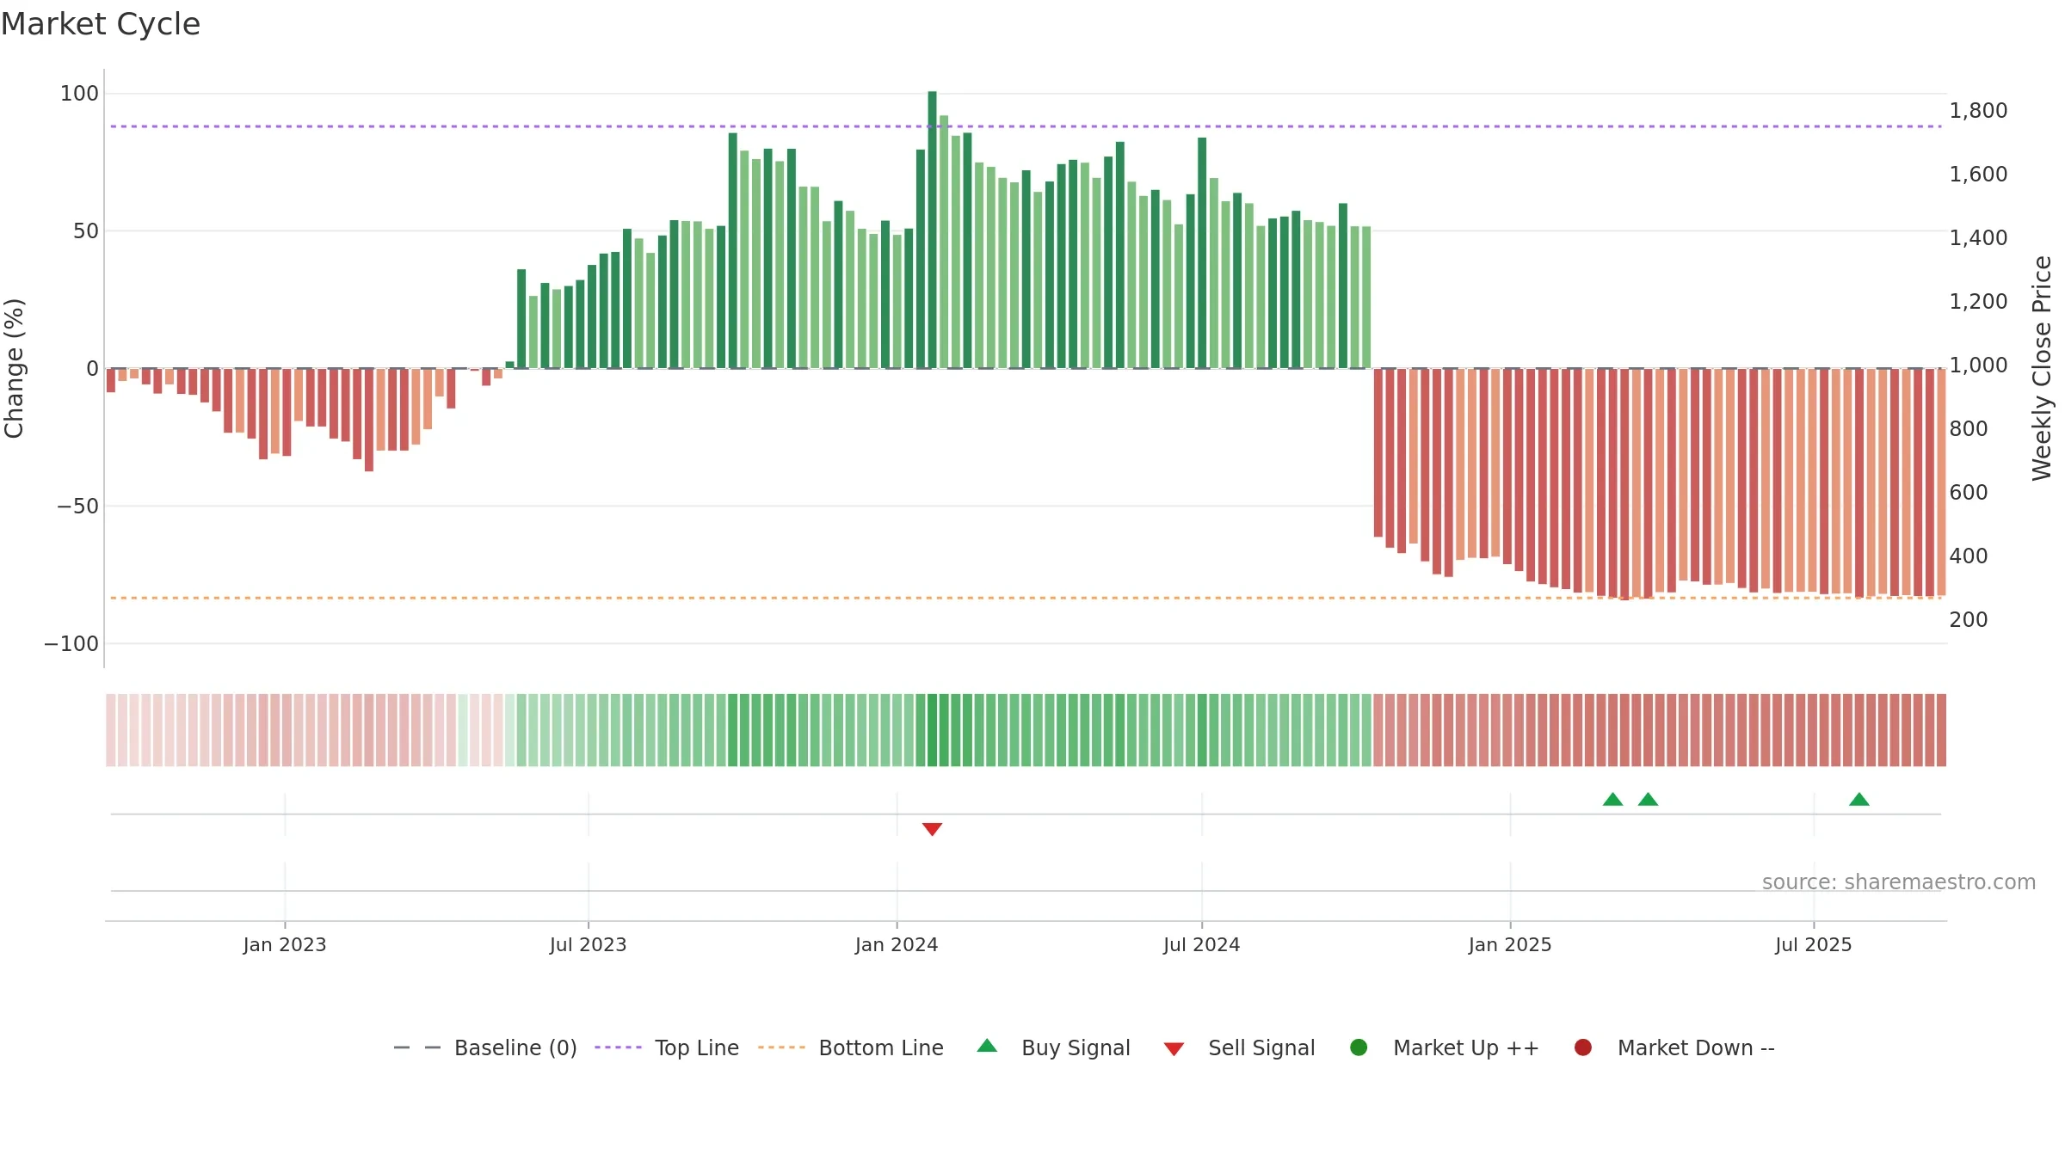Click the dark red Market Down circle in legend
The width and height of the screenshot is (2065, 1161).
click(x=1582, y=1047)
